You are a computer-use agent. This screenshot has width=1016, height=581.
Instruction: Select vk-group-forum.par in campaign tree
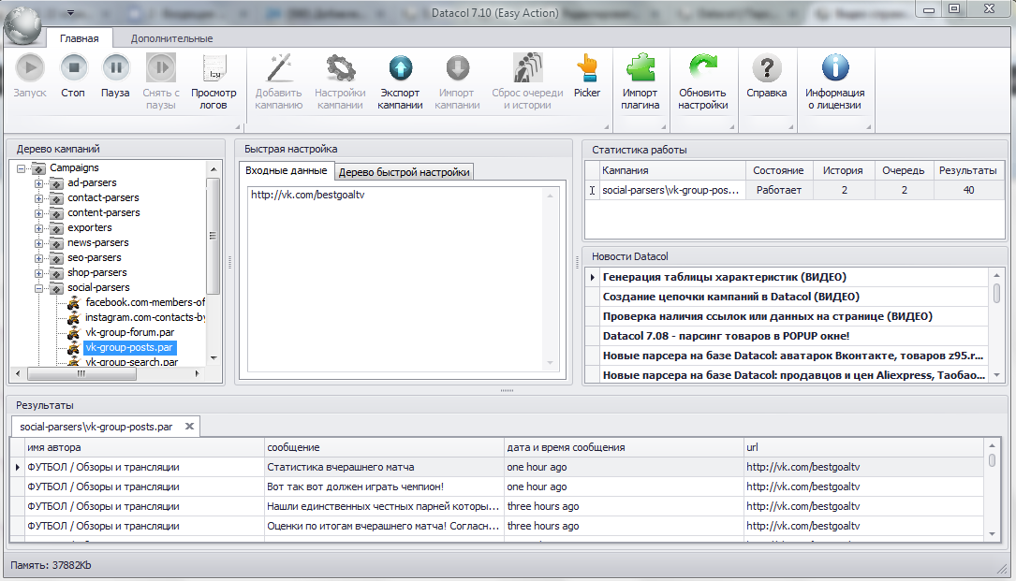point(129,332)
